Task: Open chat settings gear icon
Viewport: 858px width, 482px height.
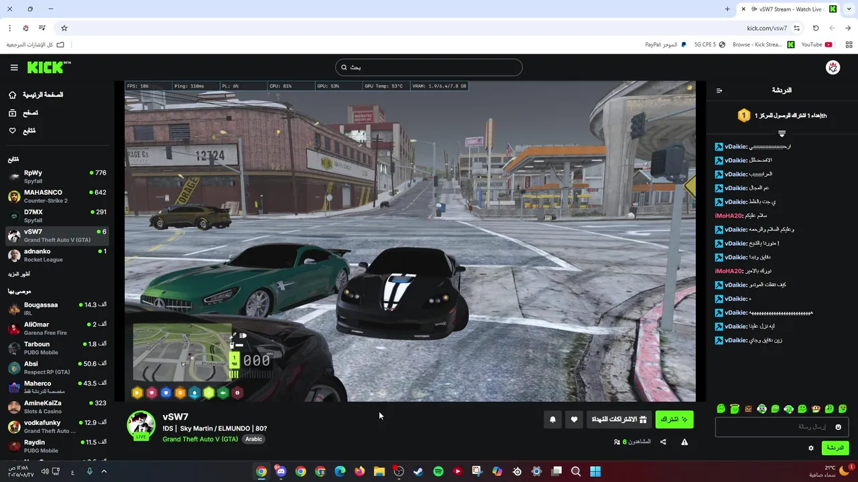Action: click(811, 448)
